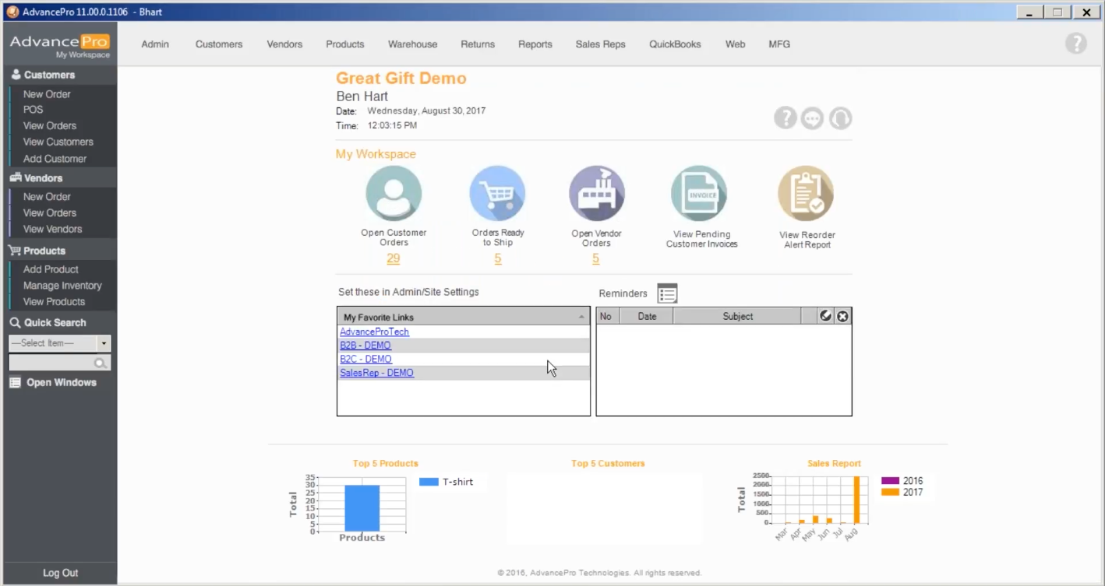
Task: Open the Products menu in the top bar
Action: point(345,44)
